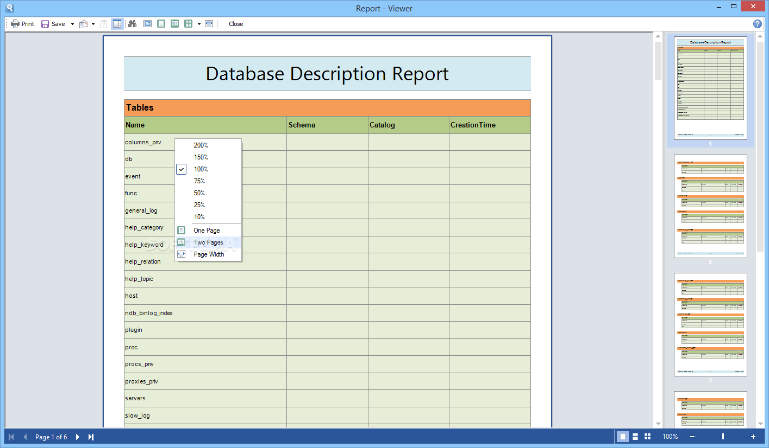Choose 25% zoom from the menu
This screenshot has height=448, width=769.
click(208, 205)
